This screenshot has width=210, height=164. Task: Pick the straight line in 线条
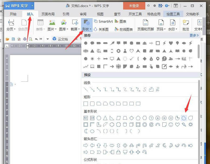[86, 89]
